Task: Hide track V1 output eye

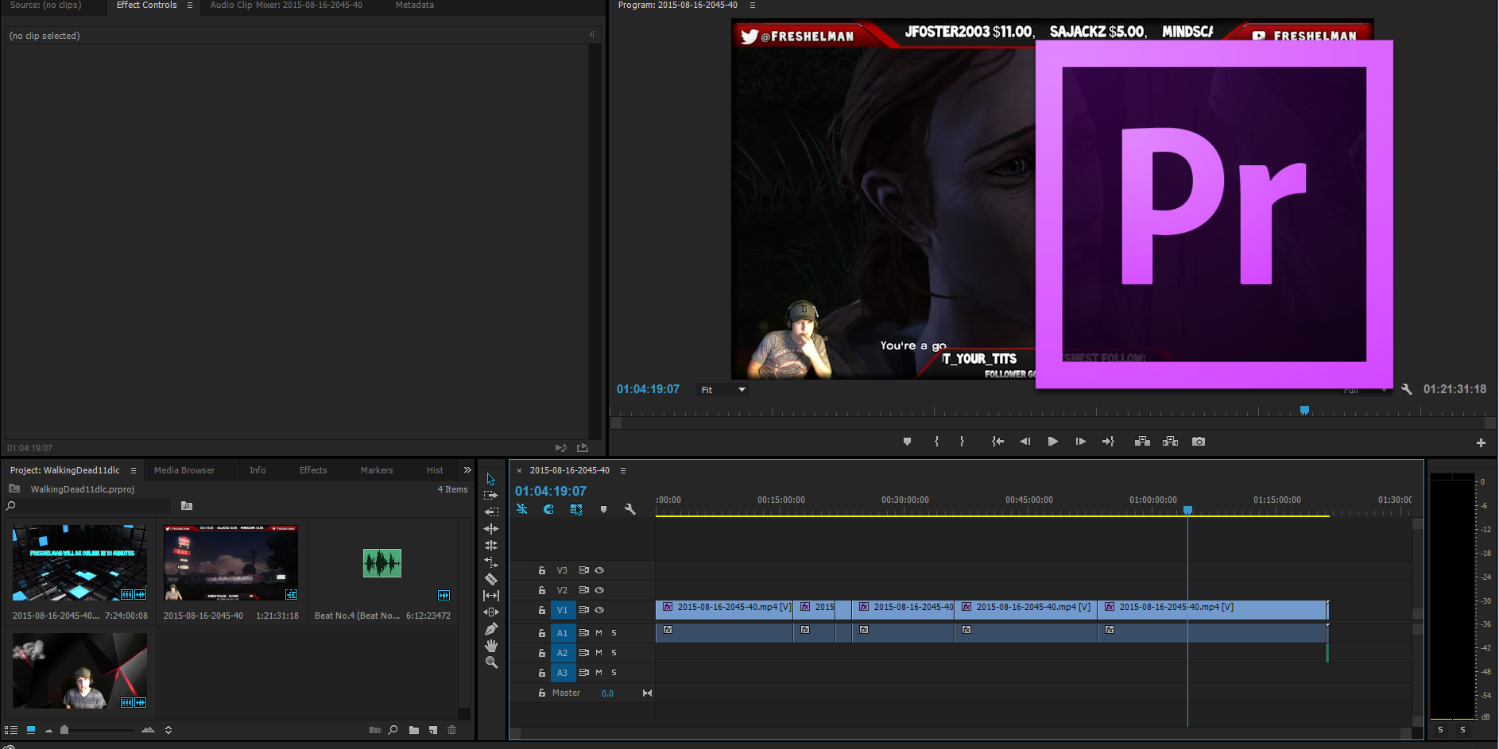Action: point(599,610)
